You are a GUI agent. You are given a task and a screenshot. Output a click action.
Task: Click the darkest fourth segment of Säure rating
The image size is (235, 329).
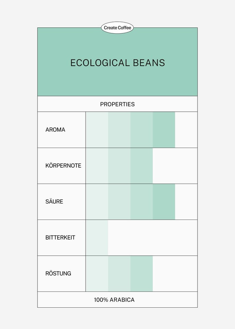point(164,202)
